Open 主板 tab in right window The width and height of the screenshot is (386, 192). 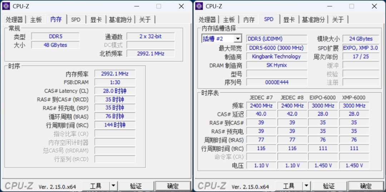click(x=229, y=20)
